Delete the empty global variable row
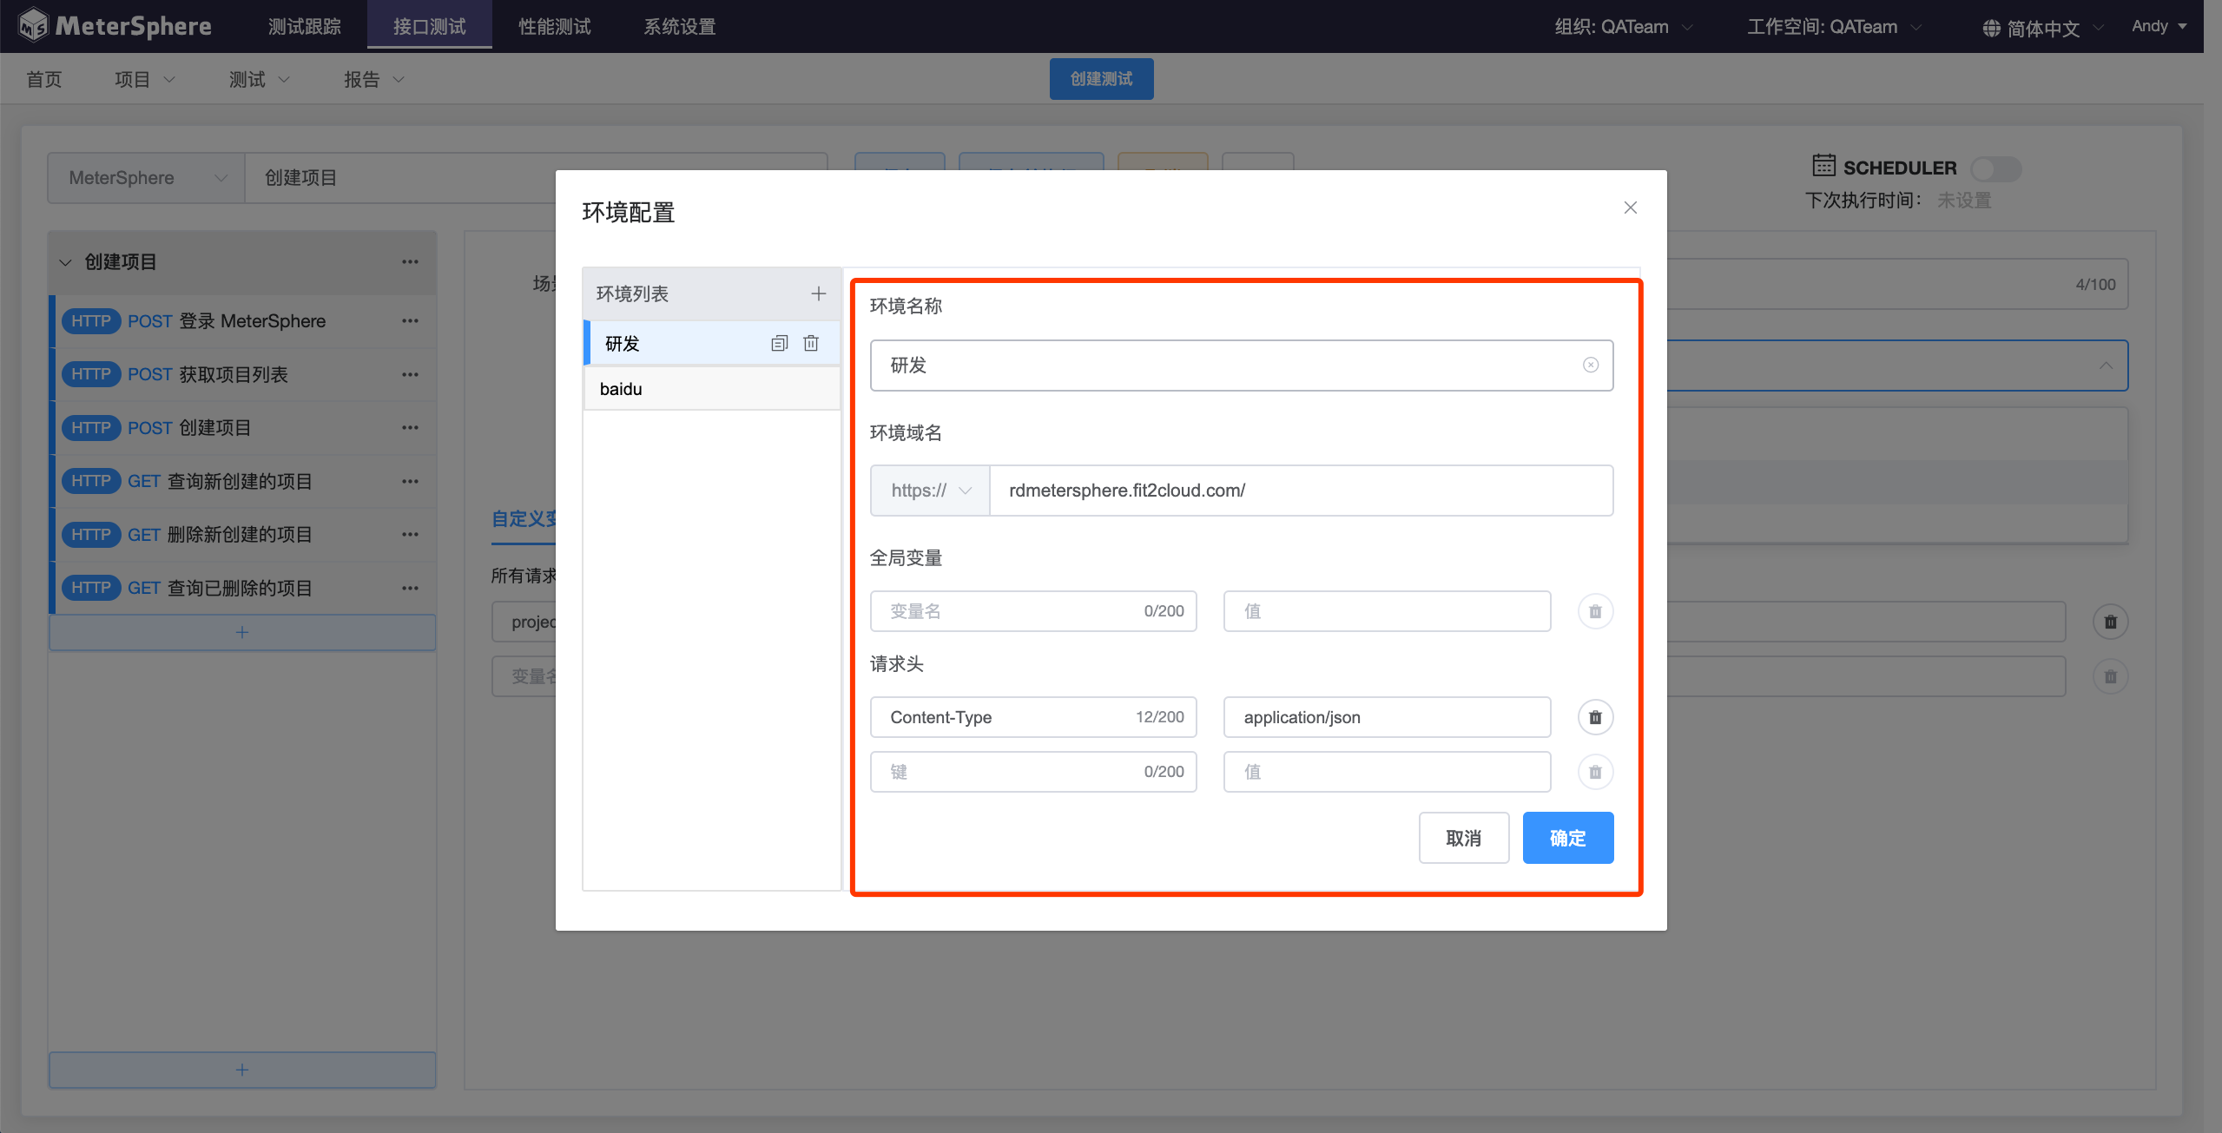 (1595, 611)
